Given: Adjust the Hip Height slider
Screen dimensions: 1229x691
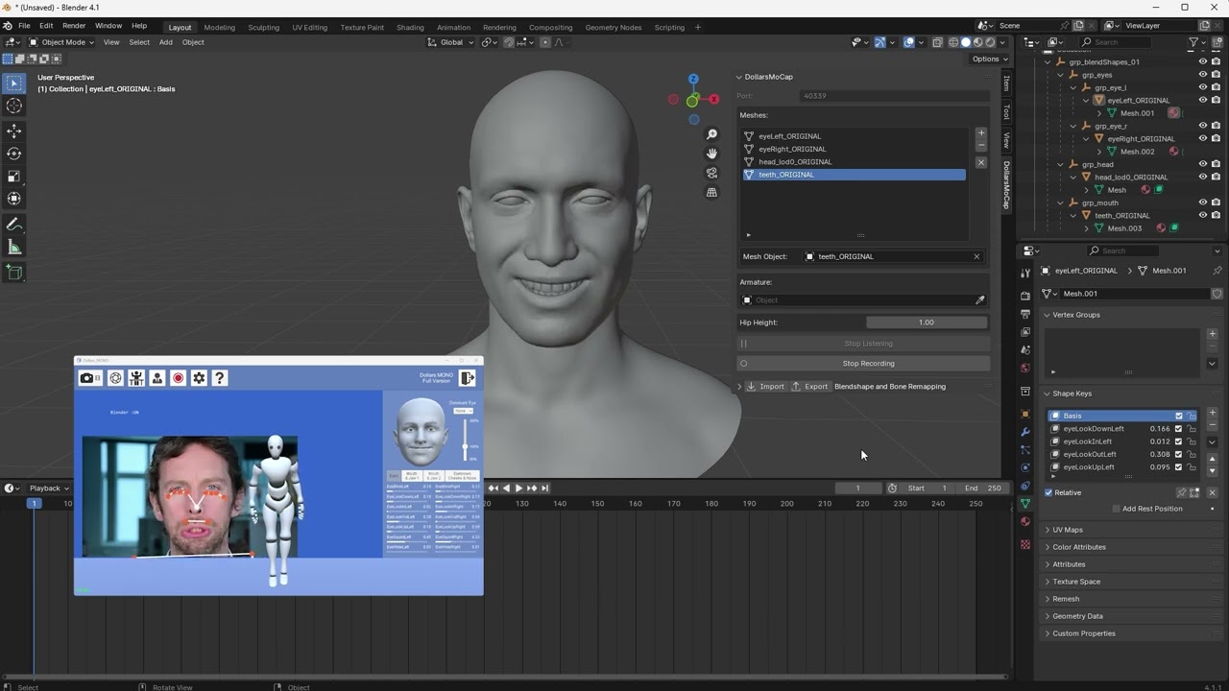Looking at the screenshot, I should [927, 322].
